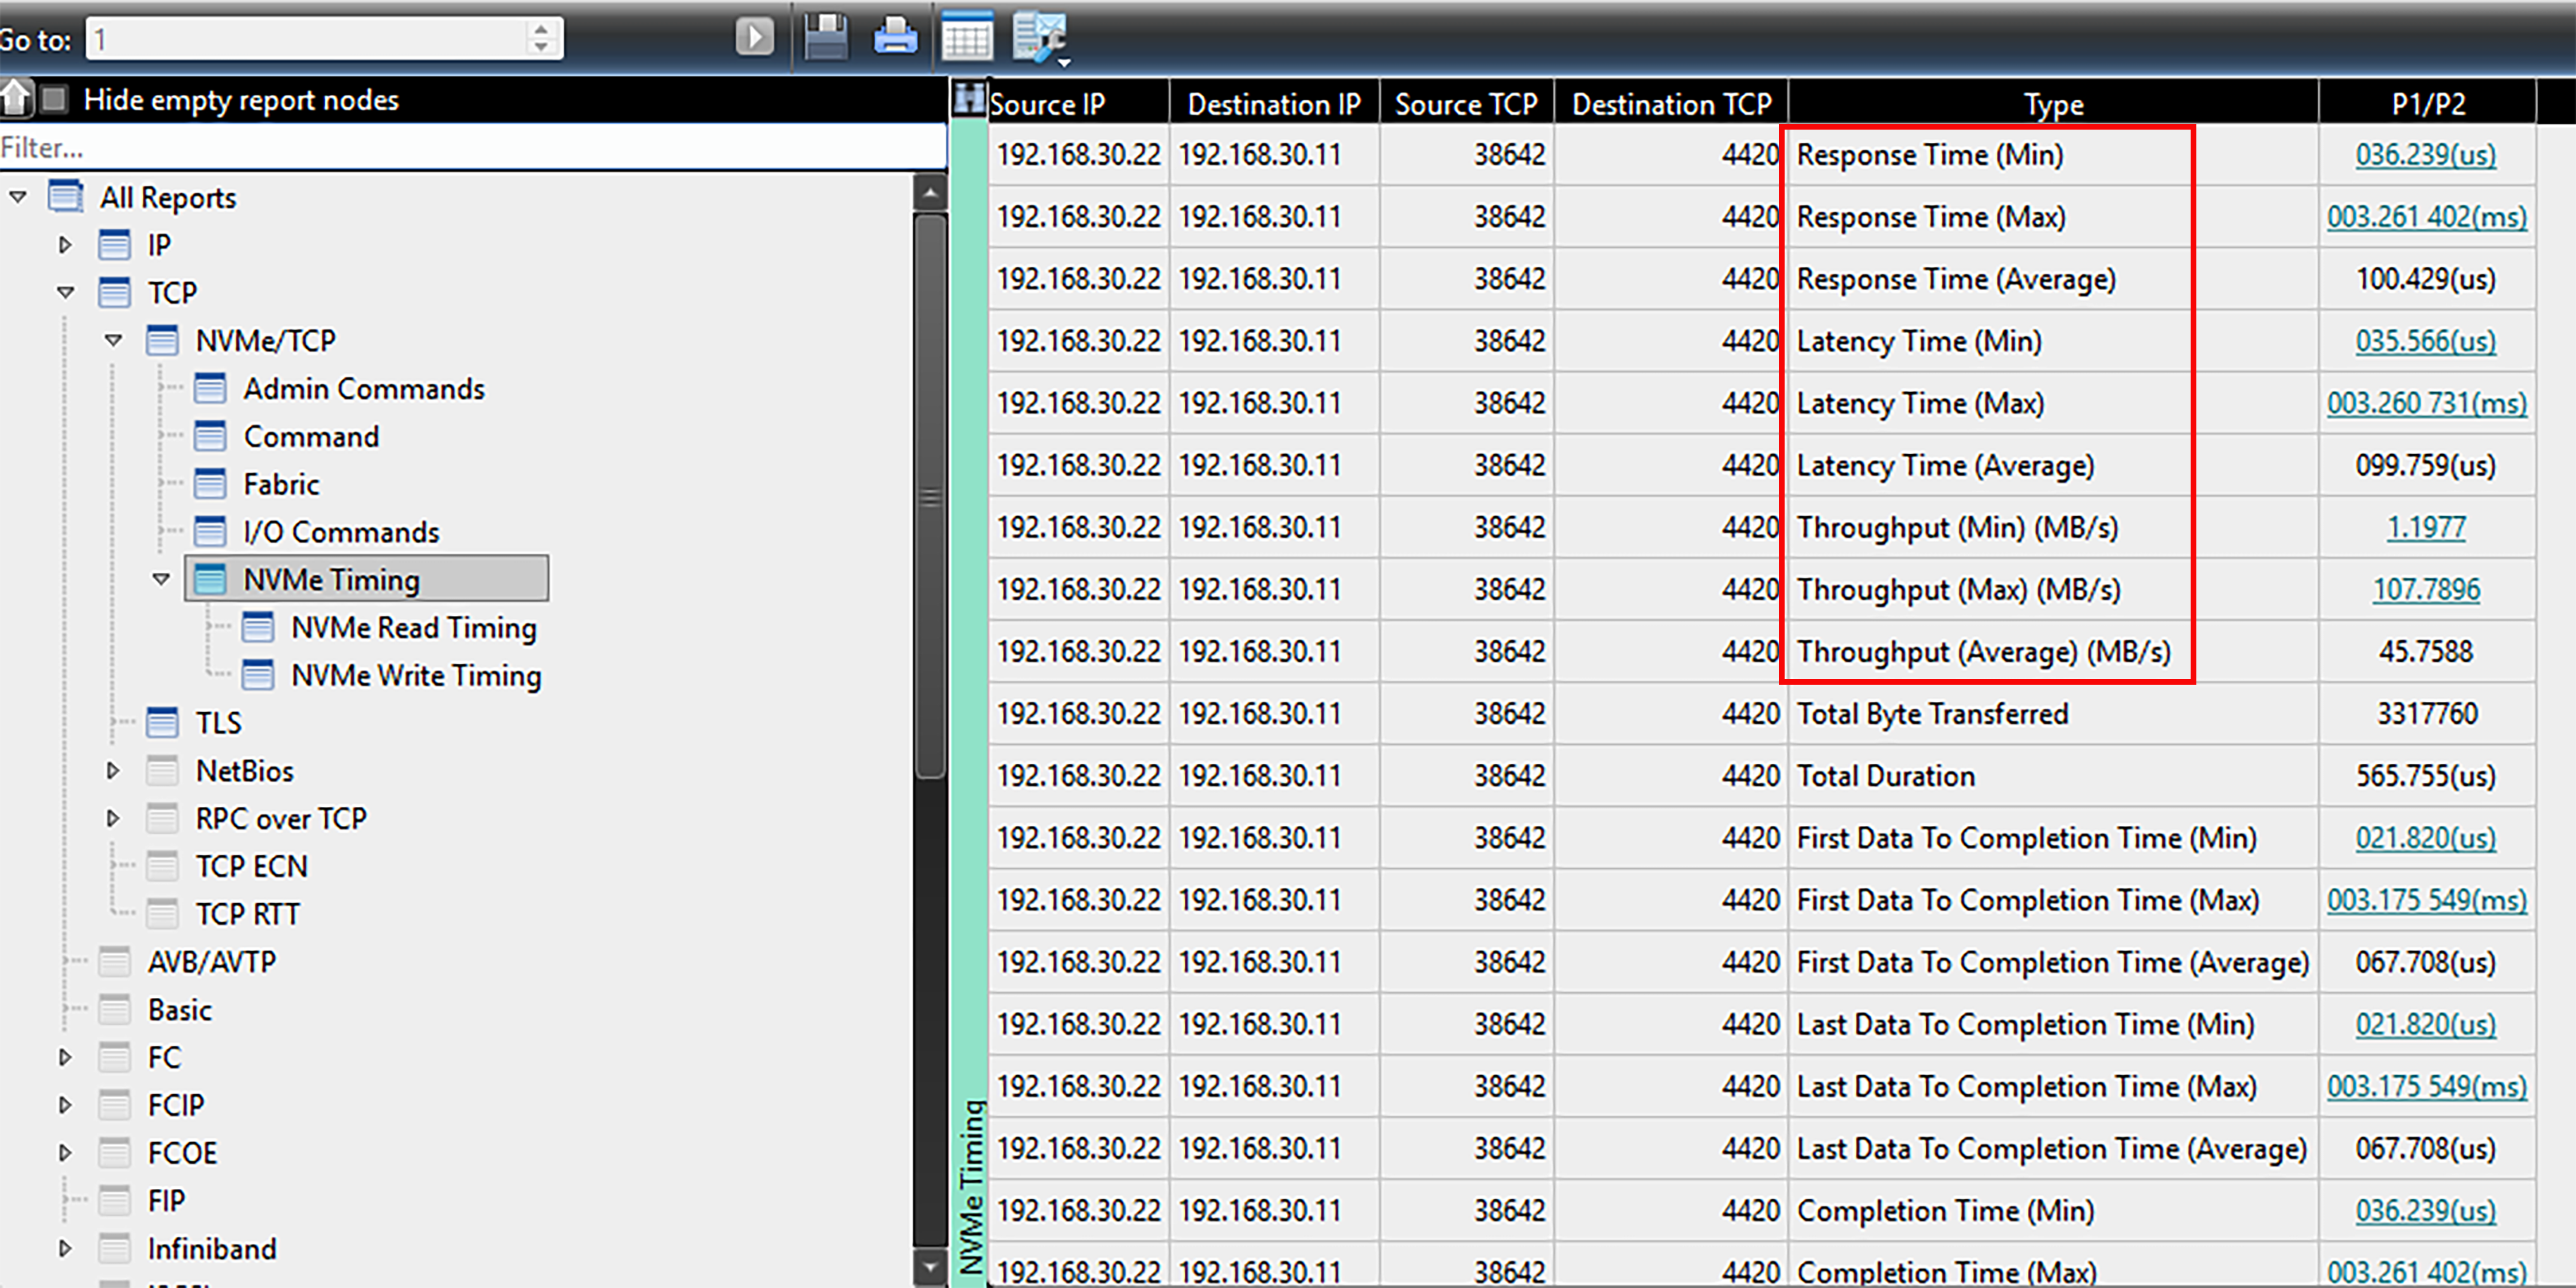
Task: Click the 3317760 value cell
Action: coord(2427,714)
